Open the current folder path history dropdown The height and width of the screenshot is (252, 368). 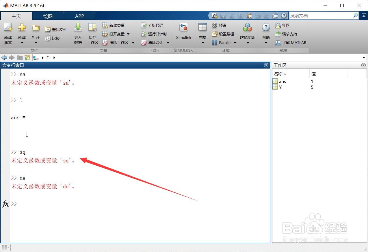(x=364, y=58)
